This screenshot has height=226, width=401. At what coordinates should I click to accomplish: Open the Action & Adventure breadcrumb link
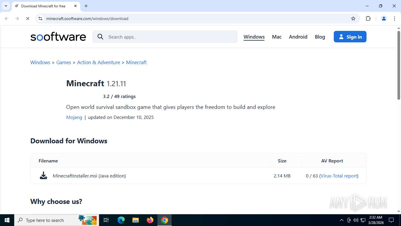[98, 62]
